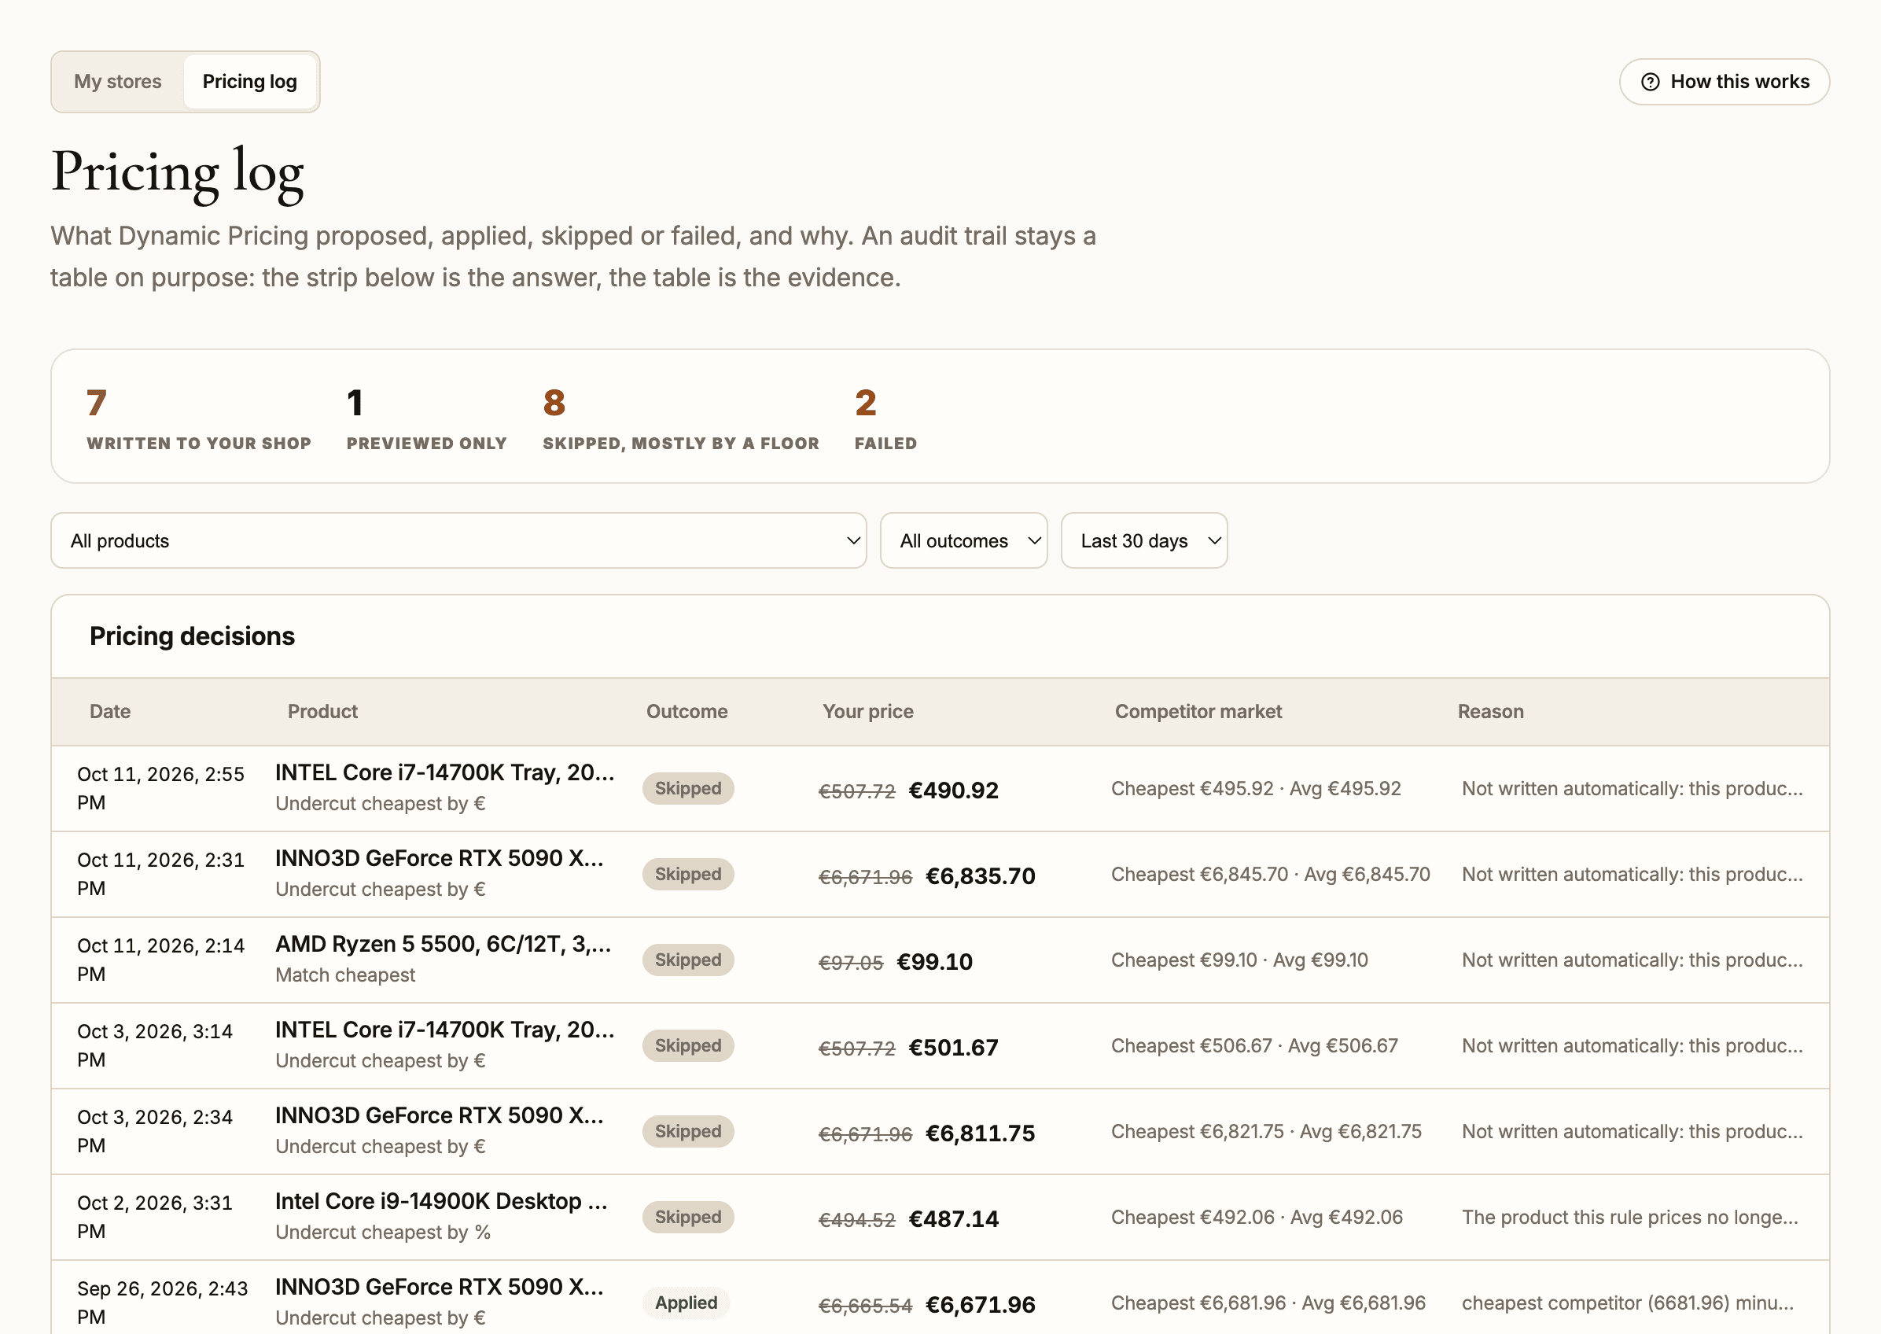Click the Reason column header

pos(1490,711)
